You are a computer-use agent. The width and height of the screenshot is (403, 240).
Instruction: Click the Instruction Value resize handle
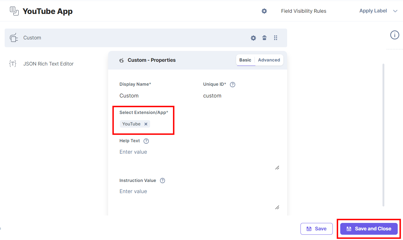click(277, 207)
